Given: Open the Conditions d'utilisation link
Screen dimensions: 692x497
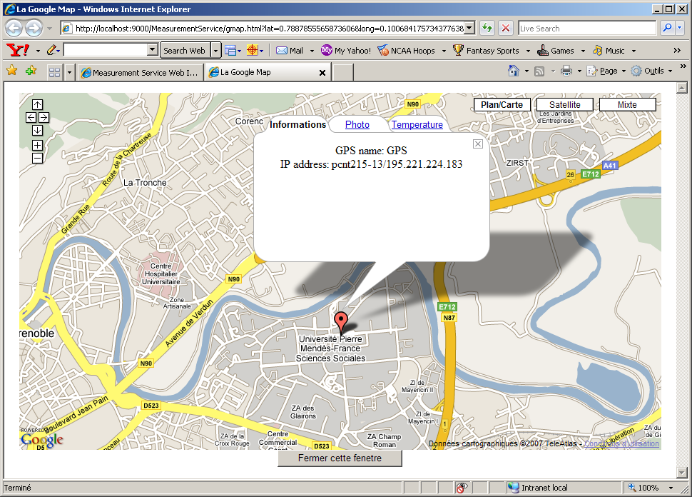Looking at the screenshot, I should coord(621,443).
